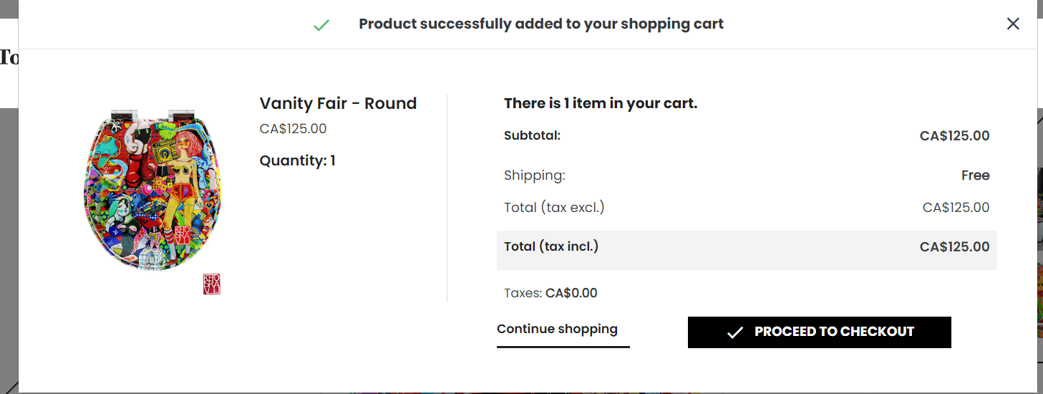
Task: Proceed to checkout
Action: pyautogui.click(x=820, y=332)
